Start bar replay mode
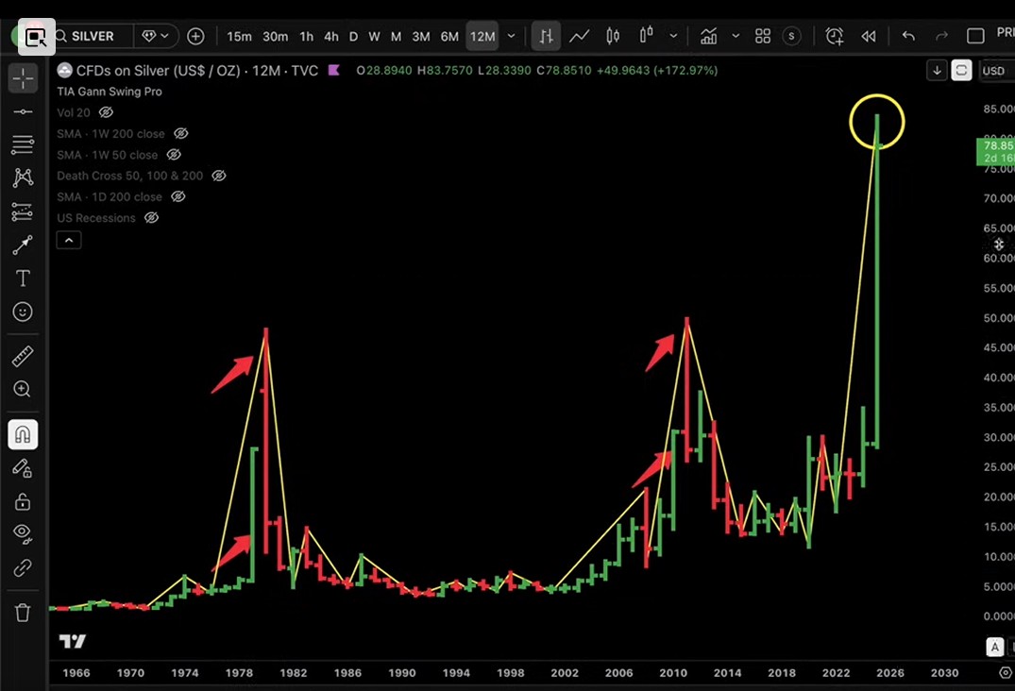 [x=869, y=36]
